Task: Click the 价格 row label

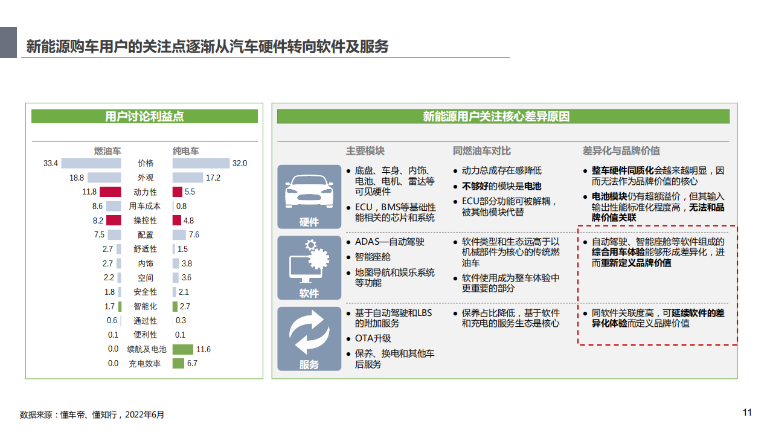Action: [146, 164]
